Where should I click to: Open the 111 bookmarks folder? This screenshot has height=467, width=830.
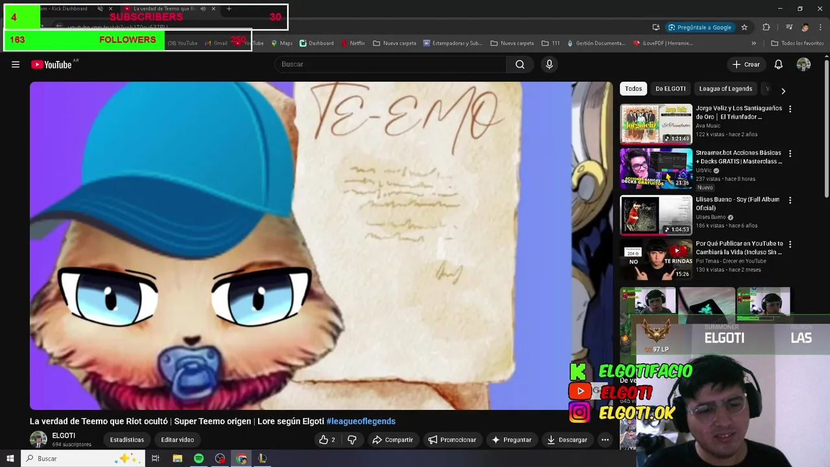coord(551,43)
